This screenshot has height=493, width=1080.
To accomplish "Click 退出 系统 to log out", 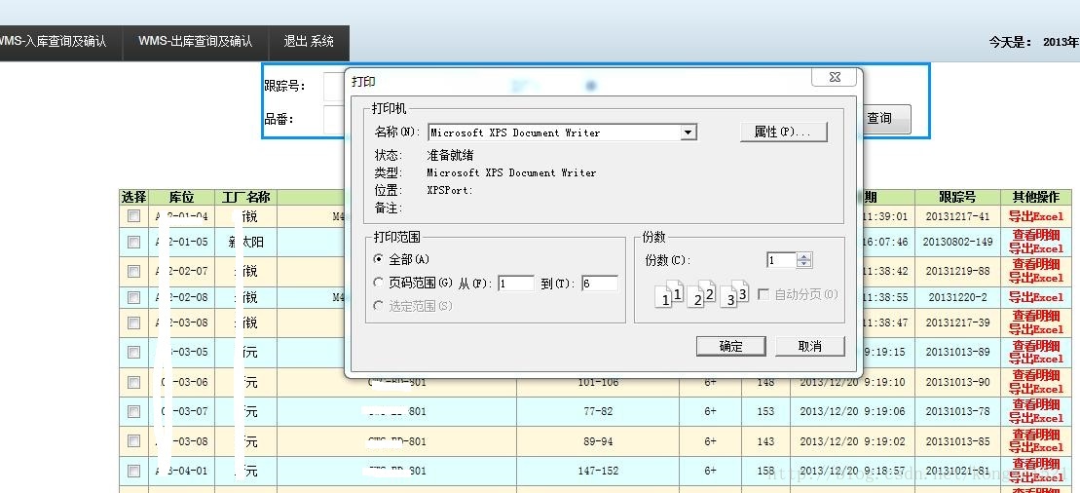I will point(309,42).
